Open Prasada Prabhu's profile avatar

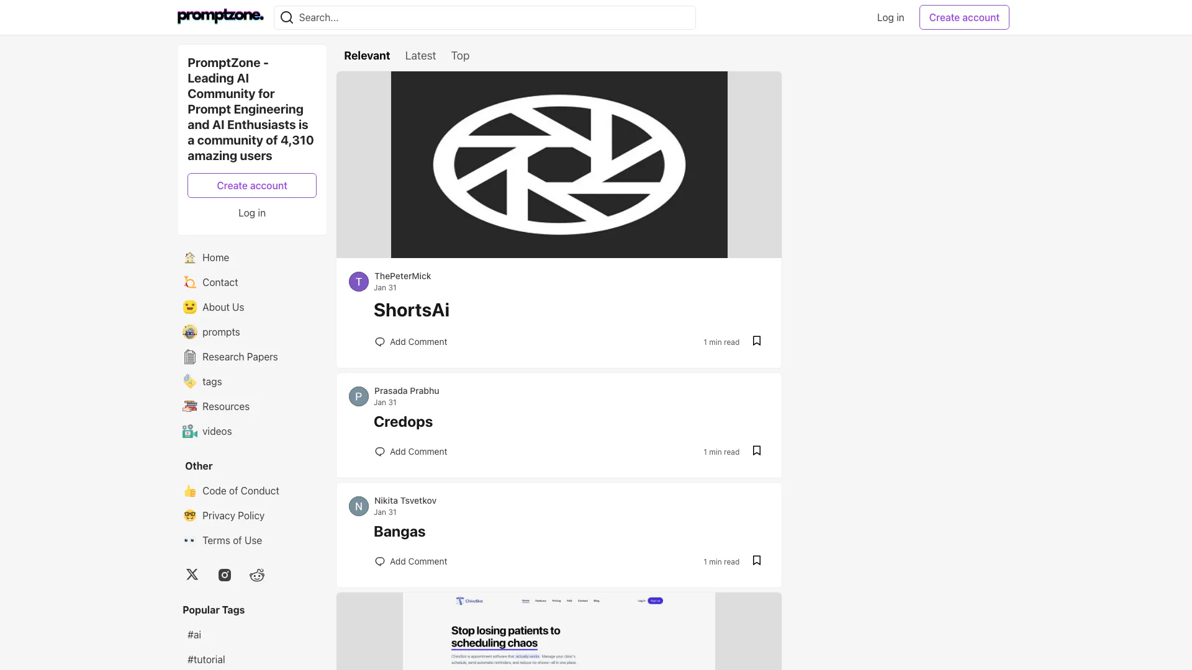click(359, 396)
